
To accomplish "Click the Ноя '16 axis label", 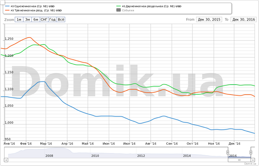I will pyautogui.click(x=214, y=144).
